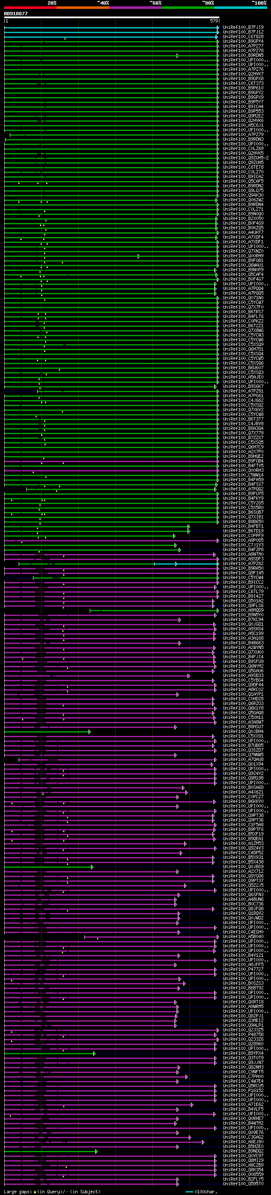Open the UniRef100_Q7X8W6 entry
The image size is (271, 1195).
click(243, 330)
